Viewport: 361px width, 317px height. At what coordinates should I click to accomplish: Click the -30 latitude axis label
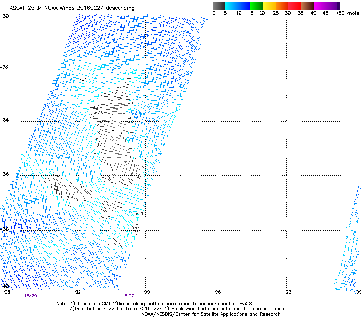click(4, 16)
